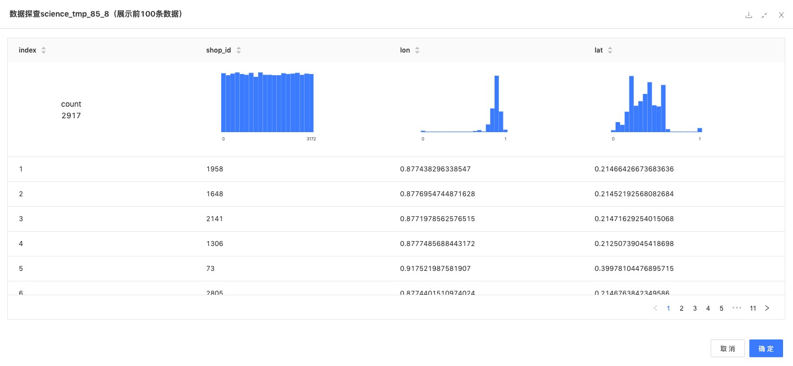This screenshot has width=793, height=366.
Task: Open page 2 of the results
Action: pos(681,309)
